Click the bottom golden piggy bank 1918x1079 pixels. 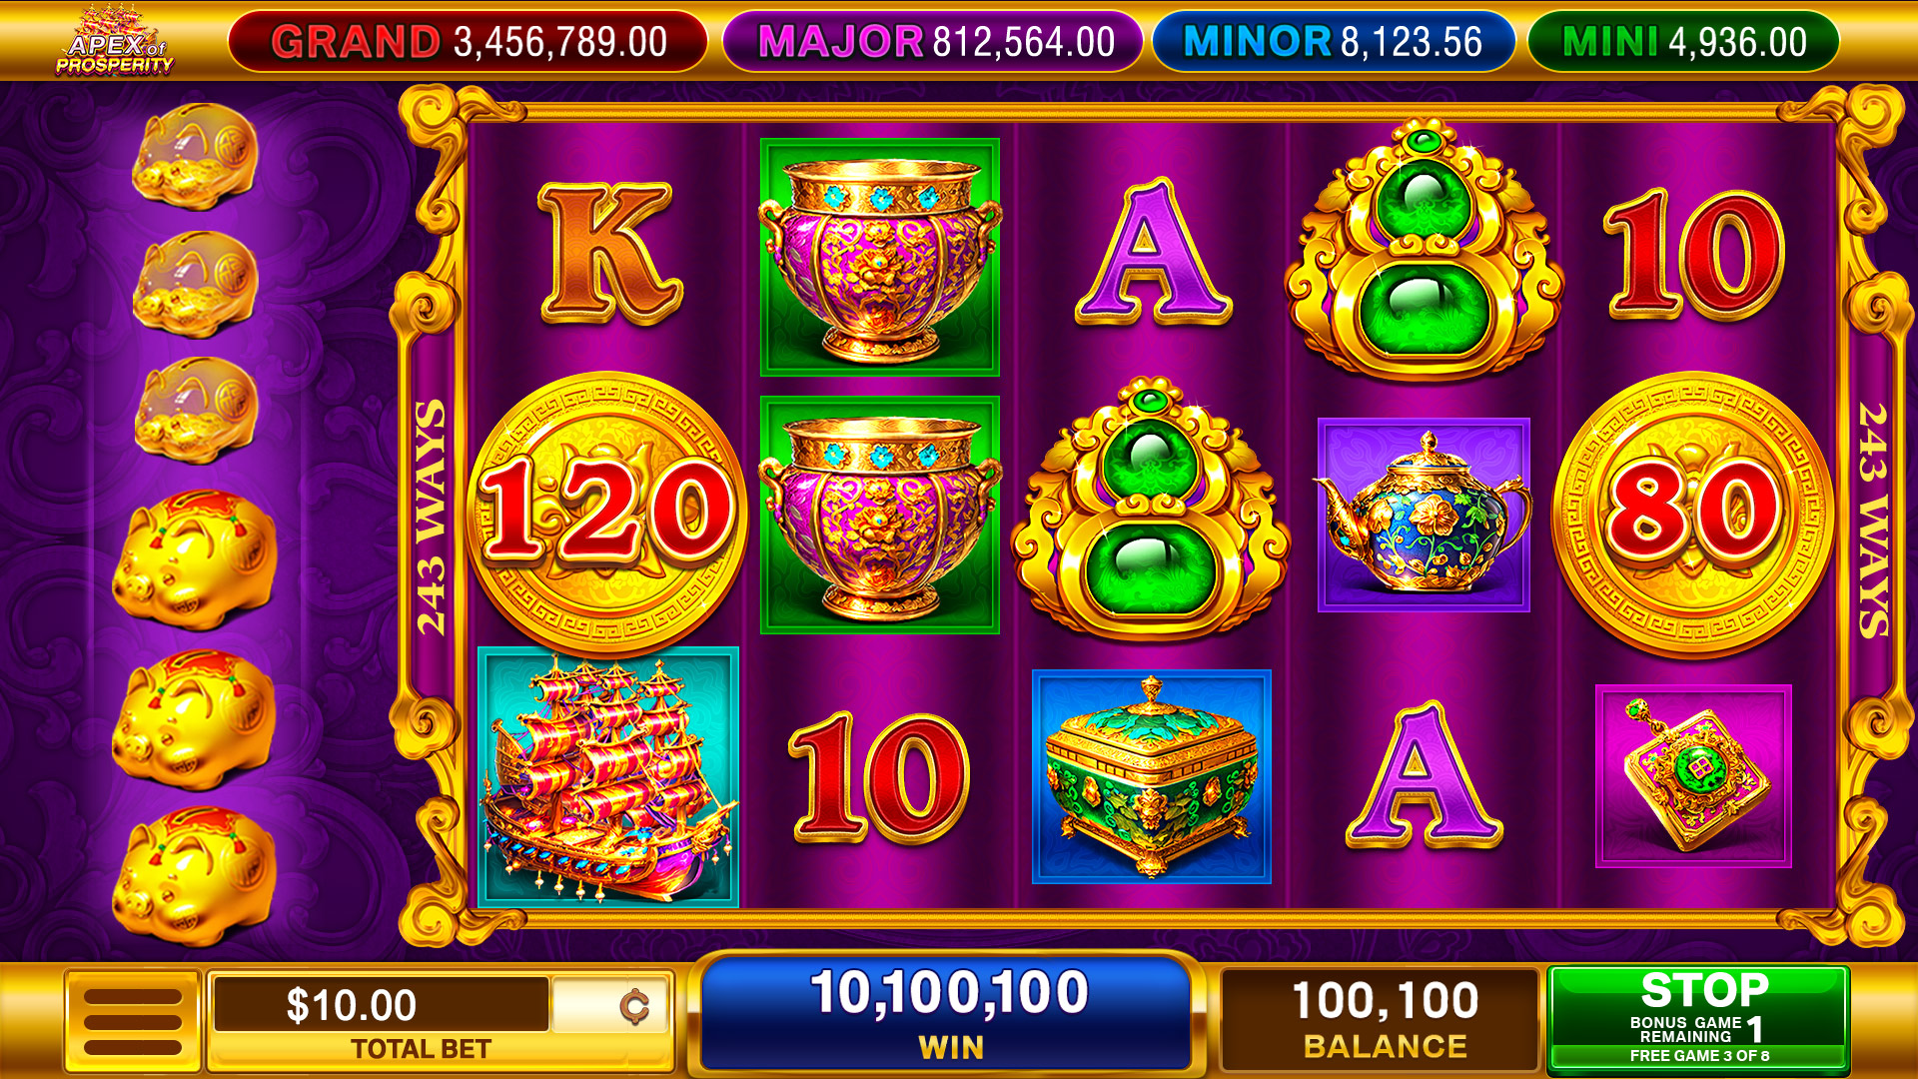[194, 877]
